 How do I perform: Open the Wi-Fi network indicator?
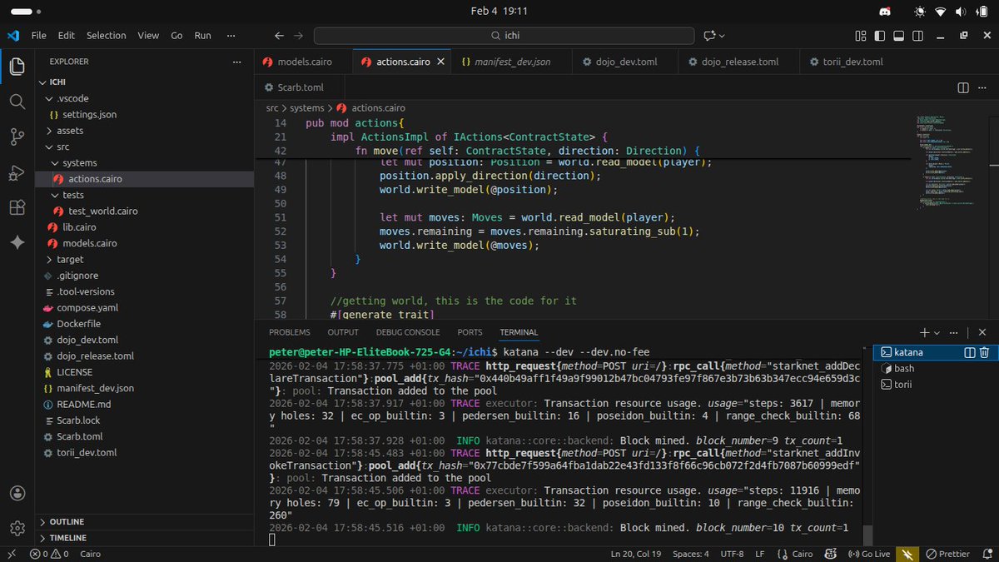(x=940, y=12)
